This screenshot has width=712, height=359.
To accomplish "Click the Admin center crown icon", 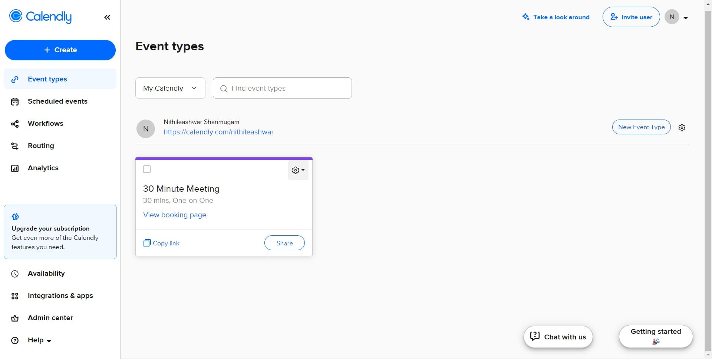I will [15, 318].
